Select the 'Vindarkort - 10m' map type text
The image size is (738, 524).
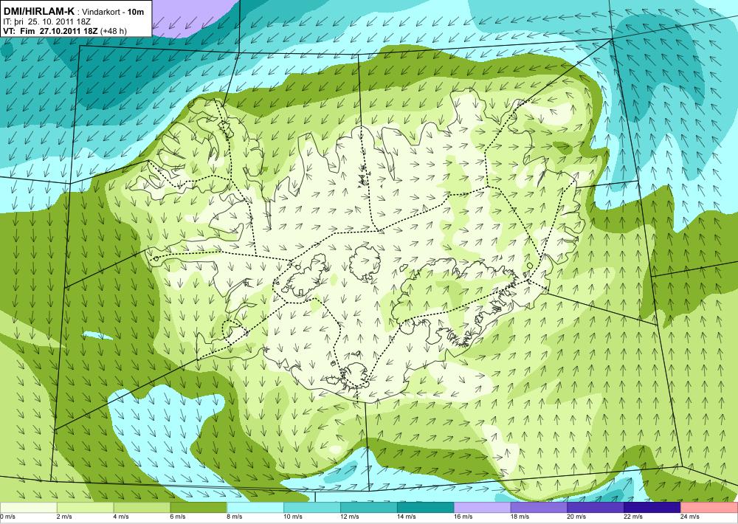(x=114, y=13)
